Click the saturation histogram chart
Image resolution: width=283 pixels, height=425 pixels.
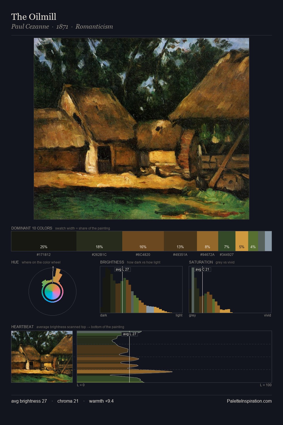(x=230, y=290)
